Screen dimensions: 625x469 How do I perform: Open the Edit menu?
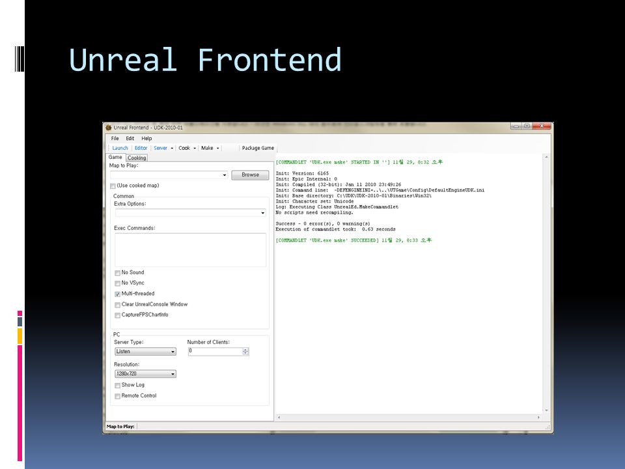130,138
